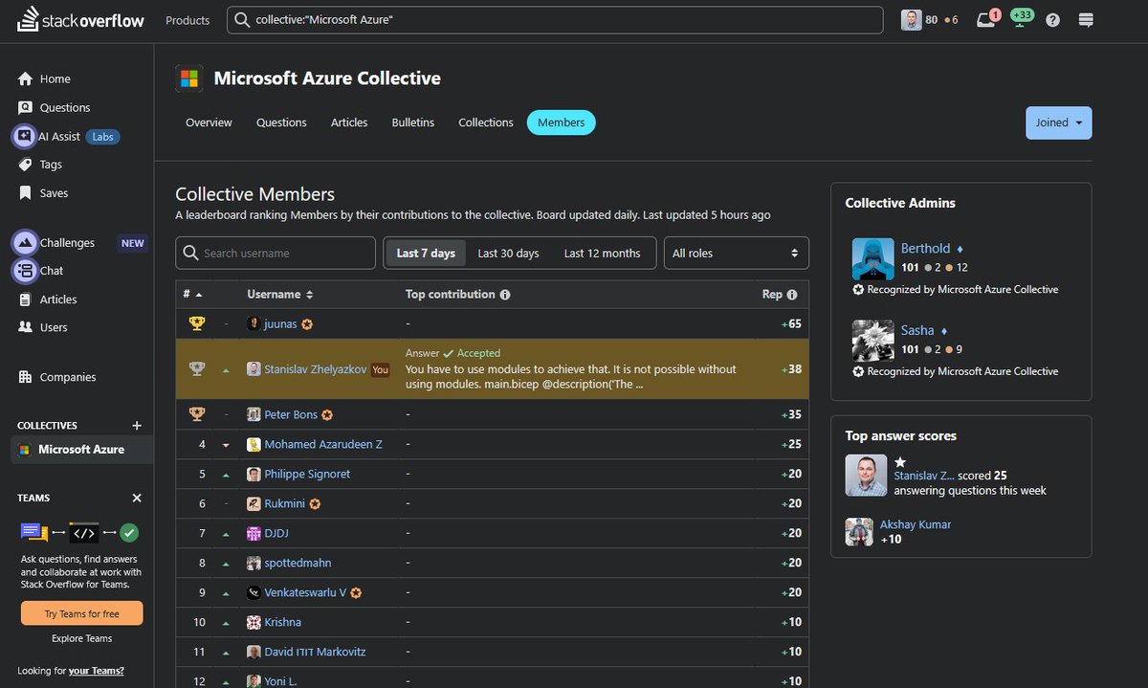Open Mohamed Azarudeen Z profile link

(323, 445)
